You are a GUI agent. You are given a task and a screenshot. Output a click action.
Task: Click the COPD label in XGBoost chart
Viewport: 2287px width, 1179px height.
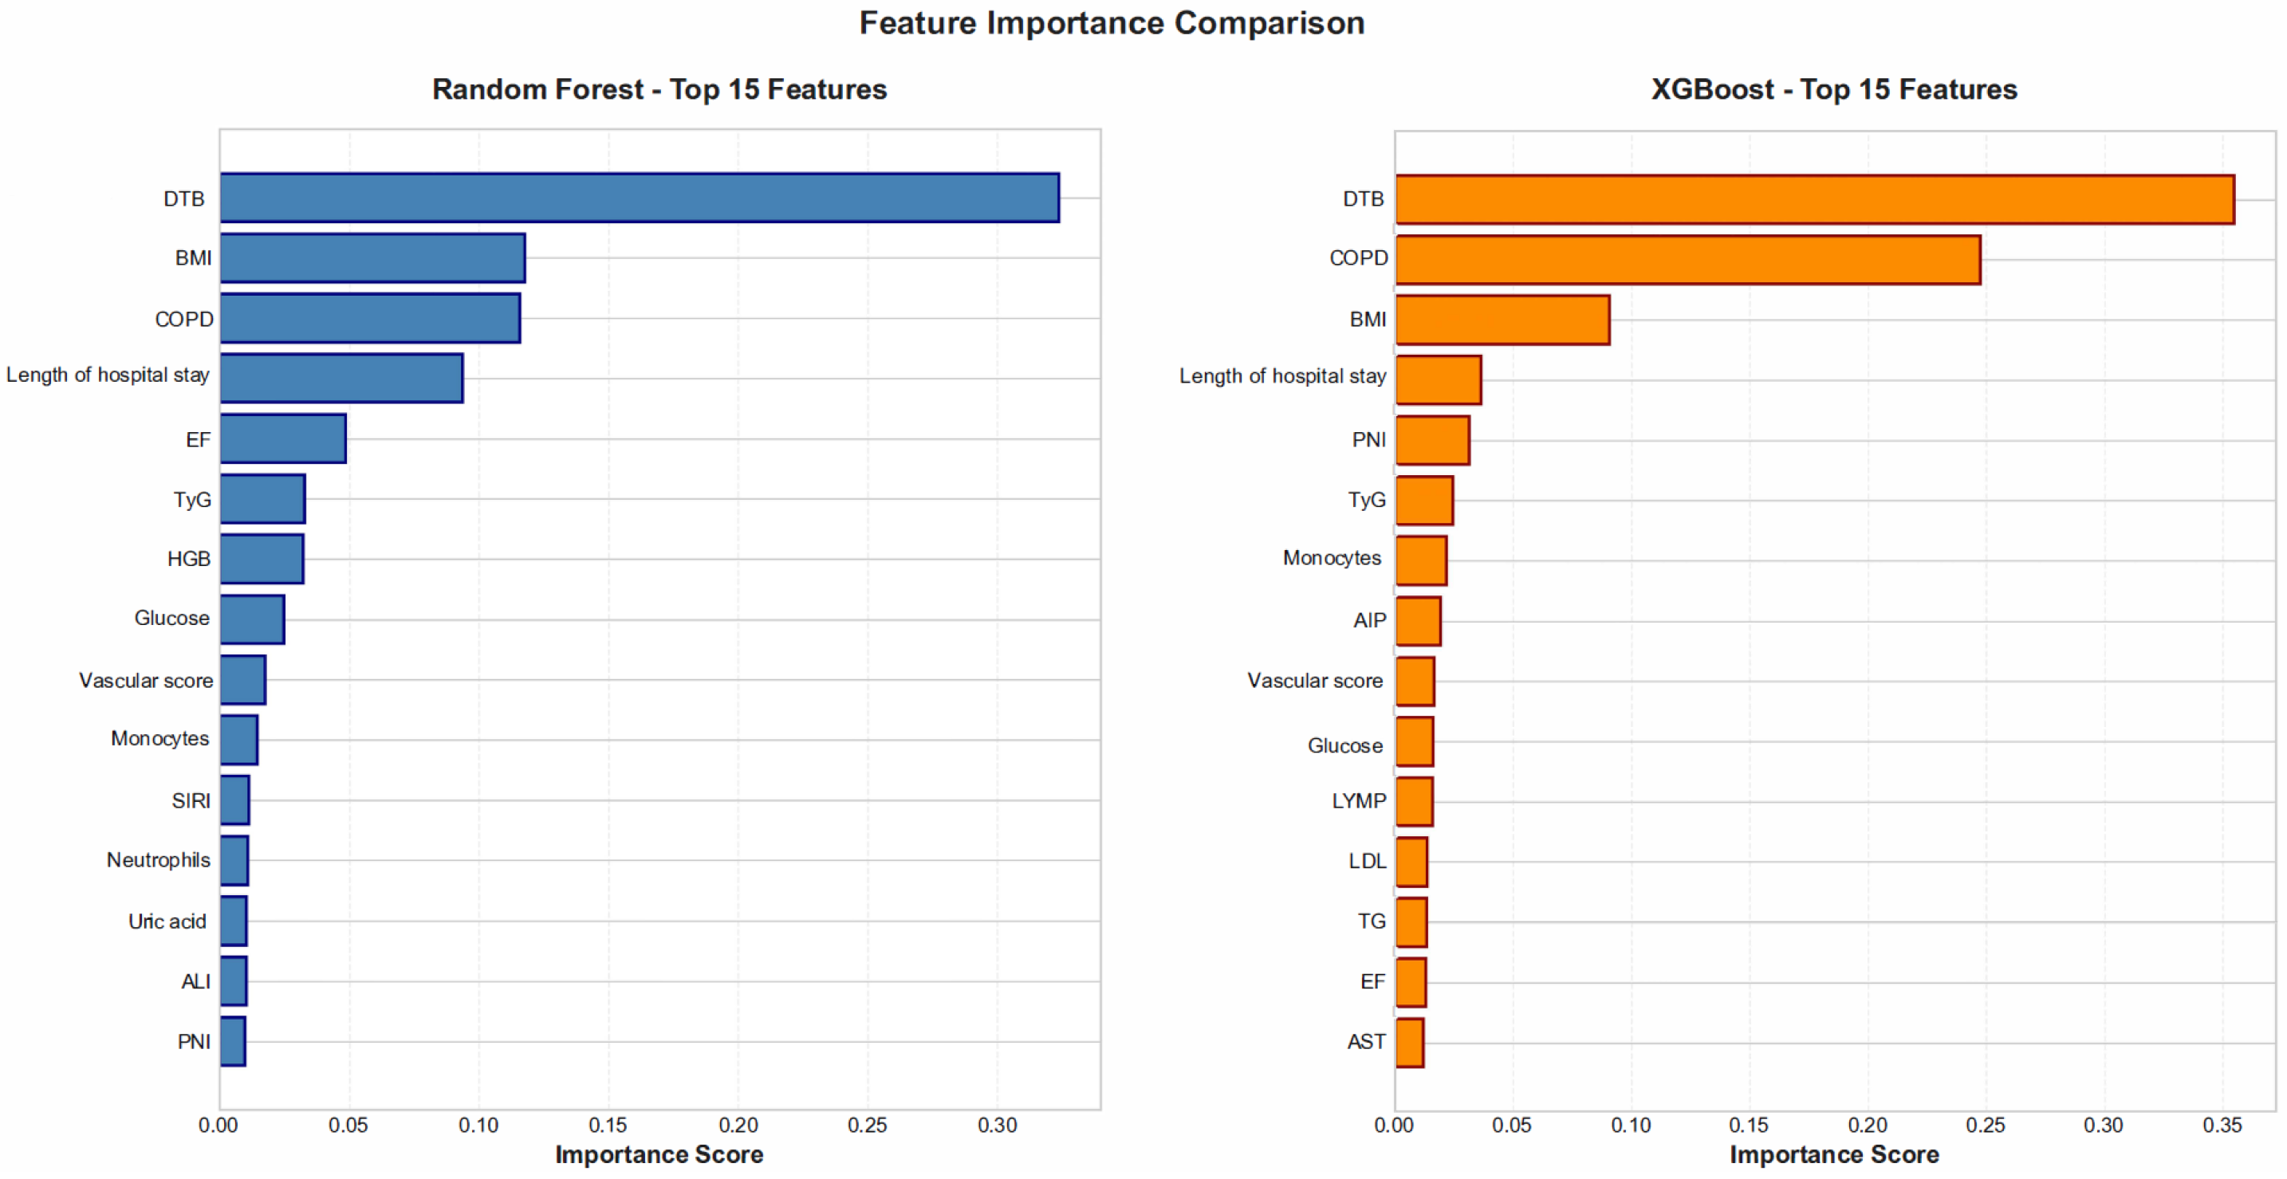tap(1358, 258)
